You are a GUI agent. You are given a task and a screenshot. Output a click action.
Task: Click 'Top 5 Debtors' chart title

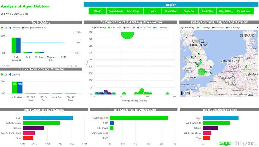(41, 23)
